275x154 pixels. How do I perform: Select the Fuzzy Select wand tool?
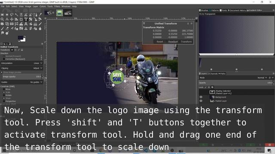pos(16,15)
